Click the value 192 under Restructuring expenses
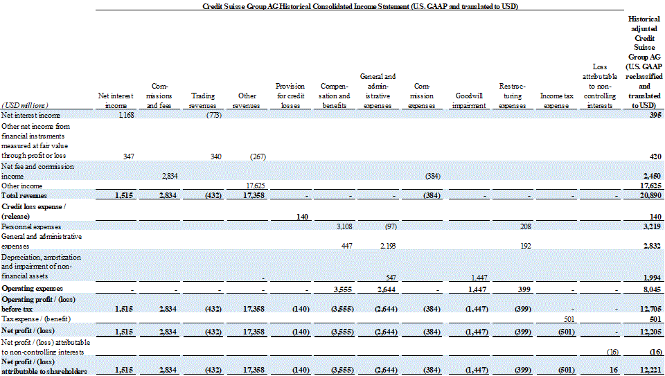The width and height of the screenshot is (665, 376). pos(526,246)
